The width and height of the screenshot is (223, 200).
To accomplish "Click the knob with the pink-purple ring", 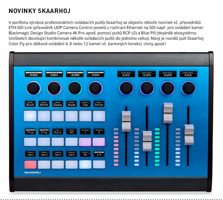I will click(x=54, y=88).
